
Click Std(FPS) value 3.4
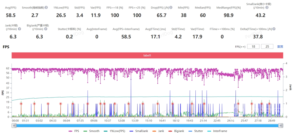click(80, 15)
